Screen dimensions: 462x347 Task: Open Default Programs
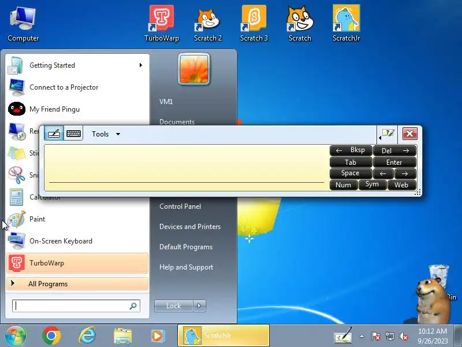click(185, 247)
